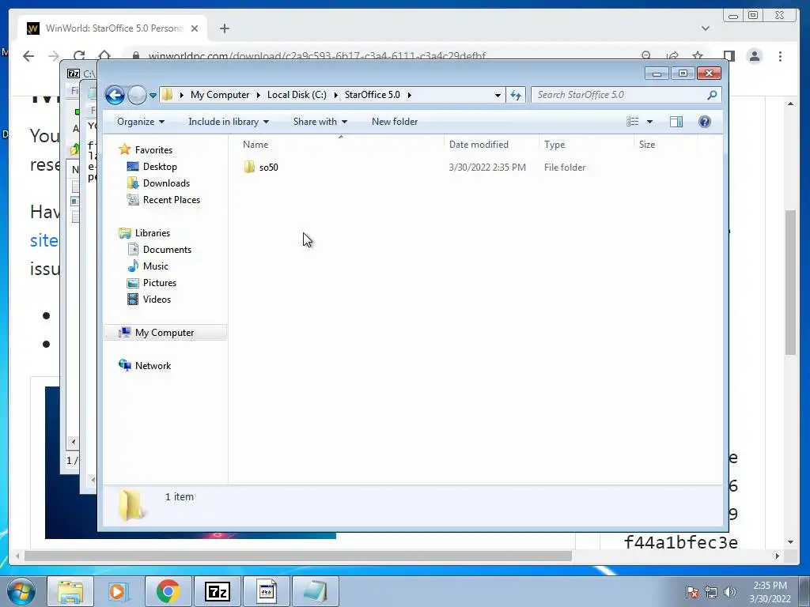
Task: Open a new Chrome tab
Action: click(x=224, y=28)
